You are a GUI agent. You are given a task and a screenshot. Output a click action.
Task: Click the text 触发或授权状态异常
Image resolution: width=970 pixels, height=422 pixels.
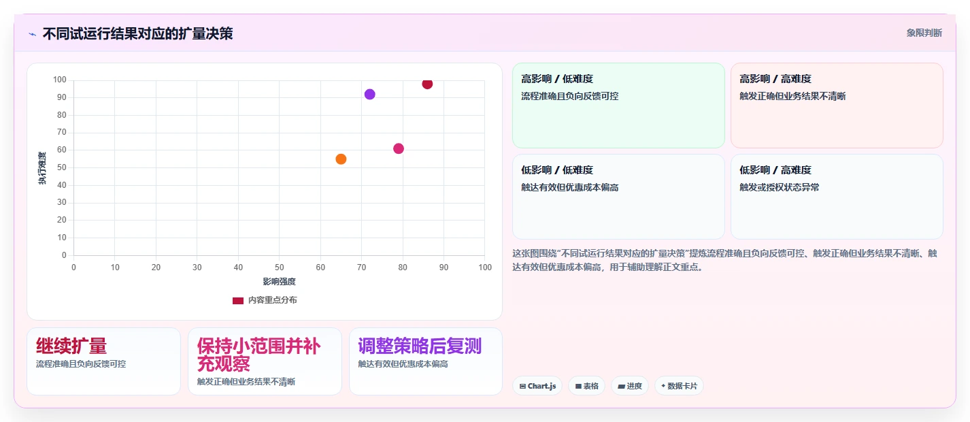(x=780, y=187)
